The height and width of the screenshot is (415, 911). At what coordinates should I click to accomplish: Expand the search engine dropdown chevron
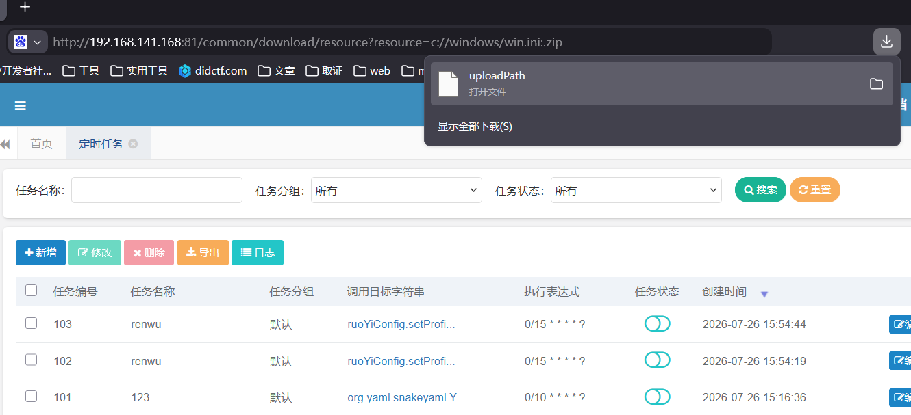[38, 42]
